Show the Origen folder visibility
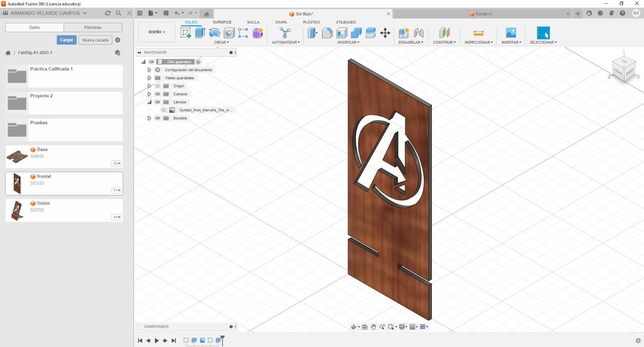644x347 pixels. [x=158, y=86]
